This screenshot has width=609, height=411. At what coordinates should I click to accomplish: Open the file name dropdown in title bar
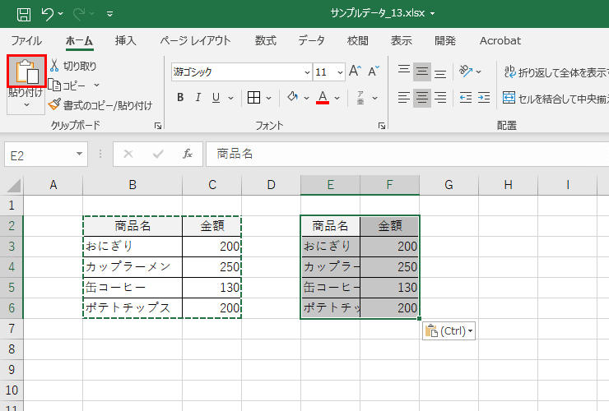coord(432,14)
